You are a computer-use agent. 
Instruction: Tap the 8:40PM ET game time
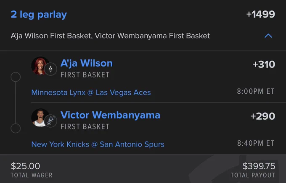256,143
